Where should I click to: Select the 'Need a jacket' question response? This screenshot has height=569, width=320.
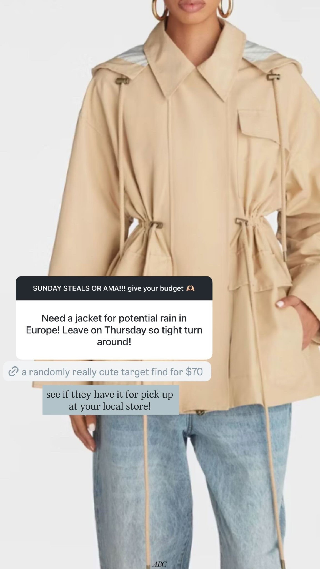tap(114, 330)
